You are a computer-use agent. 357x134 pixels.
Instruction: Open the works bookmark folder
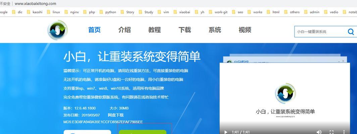pyautogui.click(x=255, y=12)
